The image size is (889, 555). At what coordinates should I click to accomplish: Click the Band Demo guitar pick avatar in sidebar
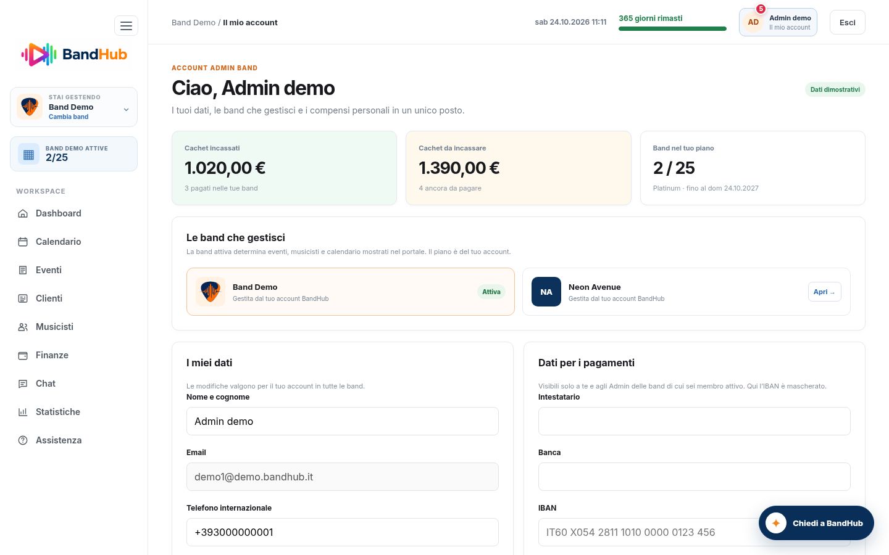point(30,107)
